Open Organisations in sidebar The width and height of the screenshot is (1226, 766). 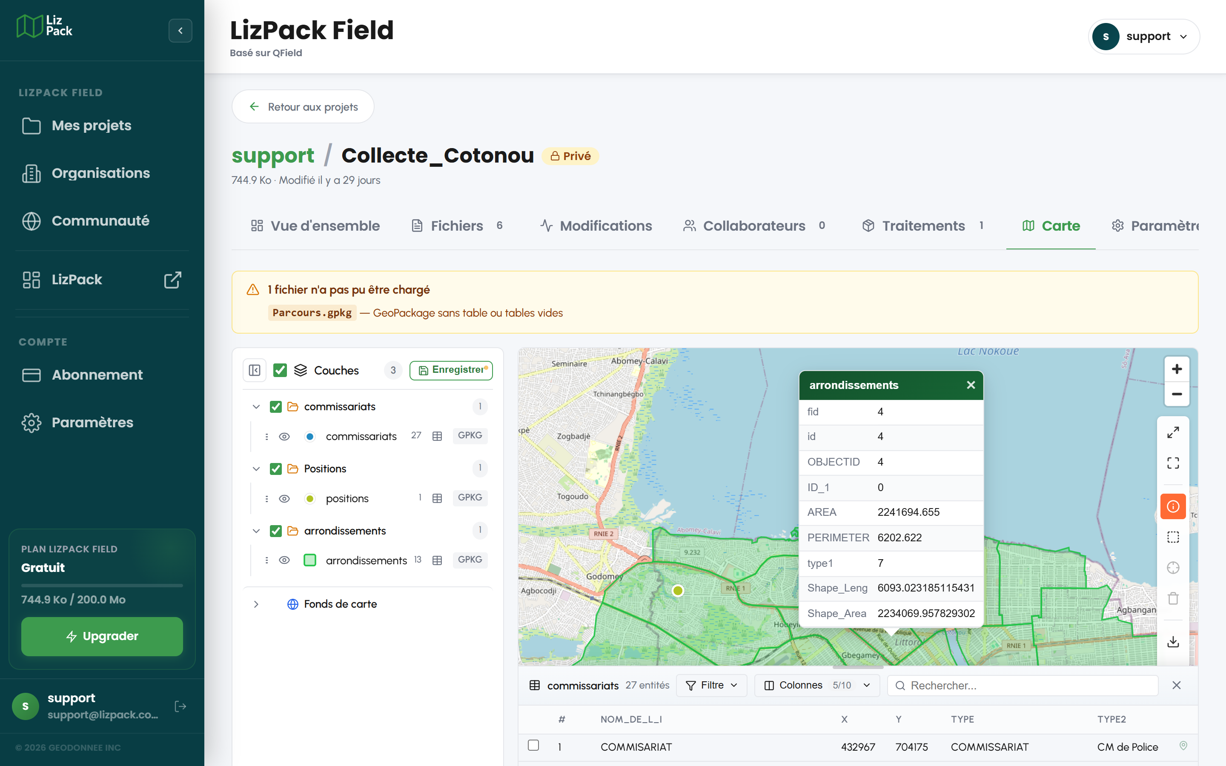102,173
